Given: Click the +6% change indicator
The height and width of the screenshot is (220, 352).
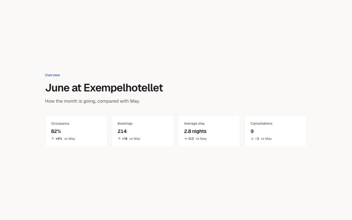Looking at the screenshot, I should pos(59,139).
